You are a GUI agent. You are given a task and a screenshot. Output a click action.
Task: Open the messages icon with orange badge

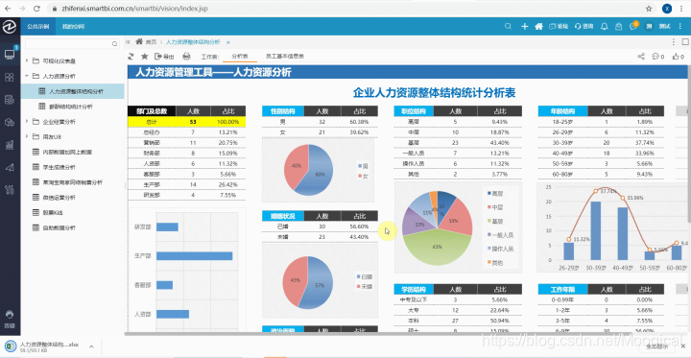click(633, 26)
